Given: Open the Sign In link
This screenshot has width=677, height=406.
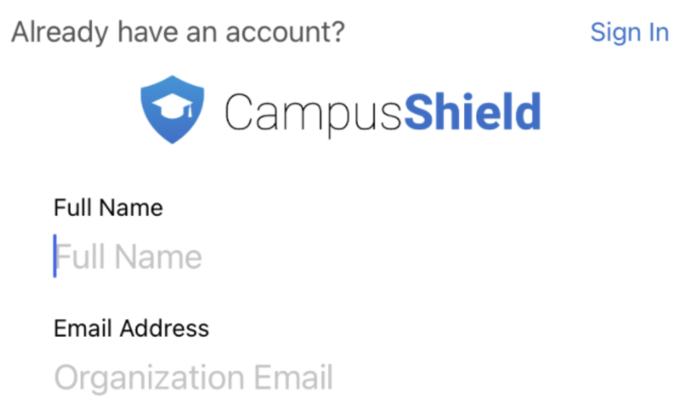Looking at the screenshot, I should pyautogui.click(x=629, y=32).
